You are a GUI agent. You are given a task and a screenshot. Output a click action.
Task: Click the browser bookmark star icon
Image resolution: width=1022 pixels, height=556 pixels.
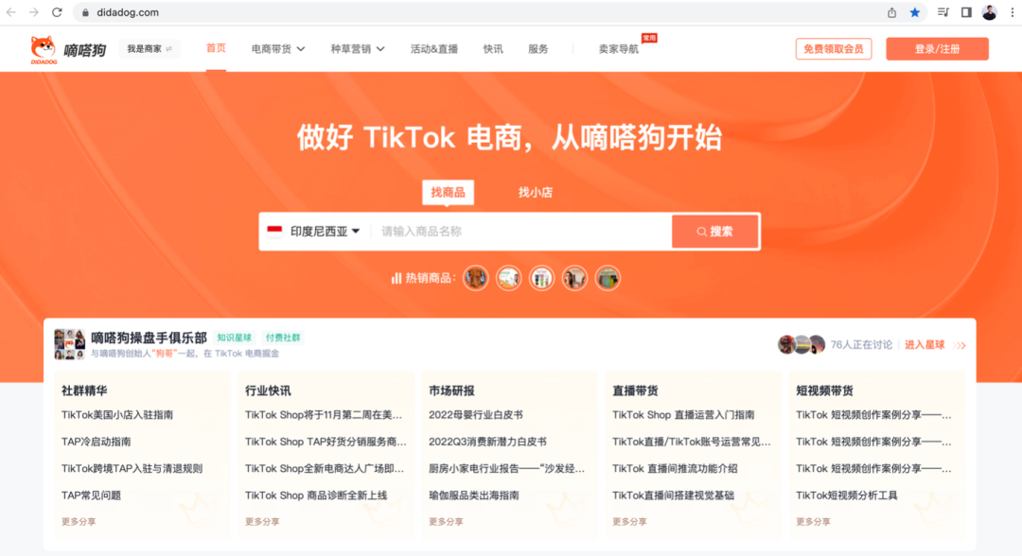(914, 12)
